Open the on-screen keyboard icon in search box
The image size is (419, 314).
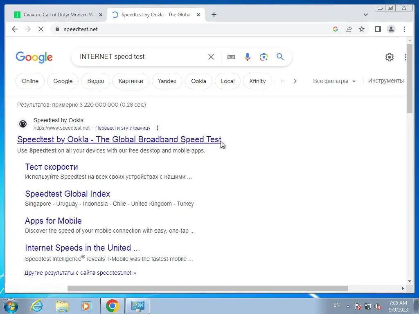231,57
